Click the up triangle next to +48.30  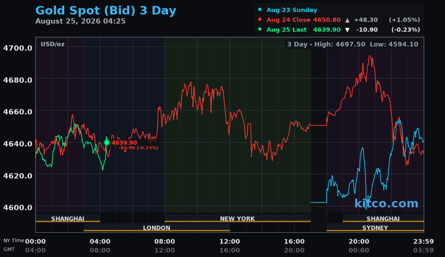coord(347,20)
